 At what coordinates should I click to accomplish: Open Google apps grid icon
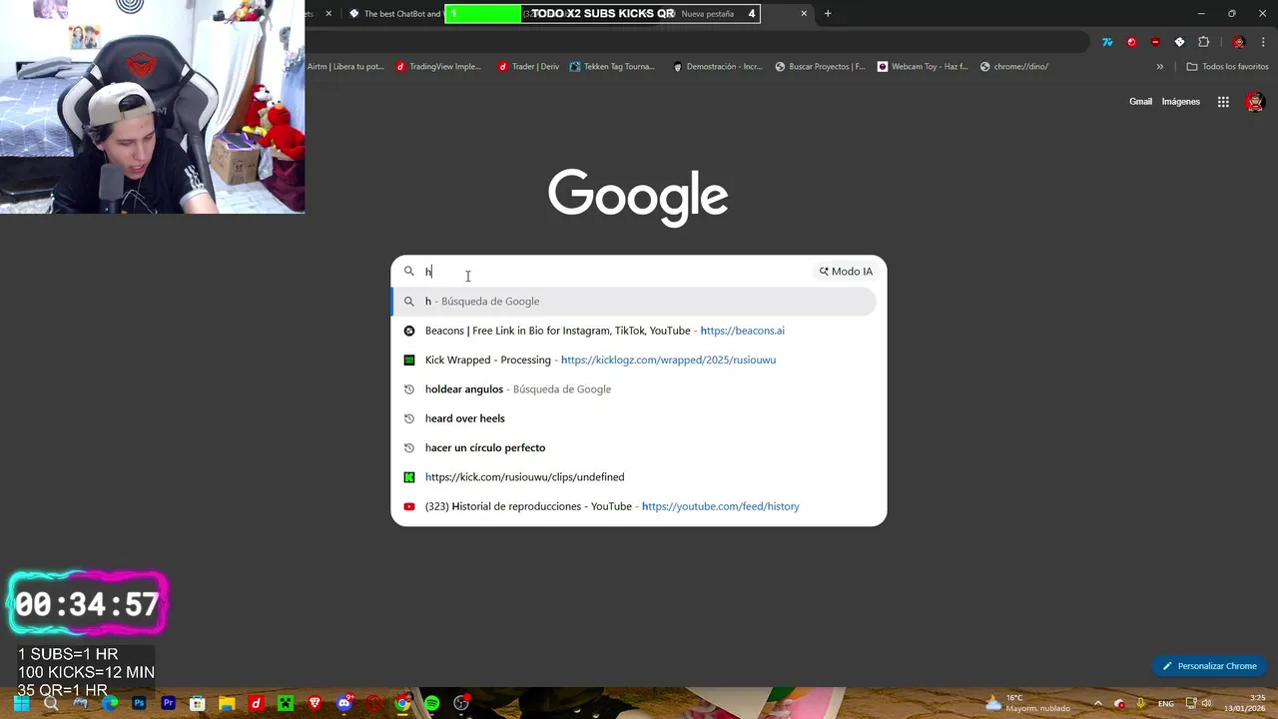click(x=1223, y=102)
